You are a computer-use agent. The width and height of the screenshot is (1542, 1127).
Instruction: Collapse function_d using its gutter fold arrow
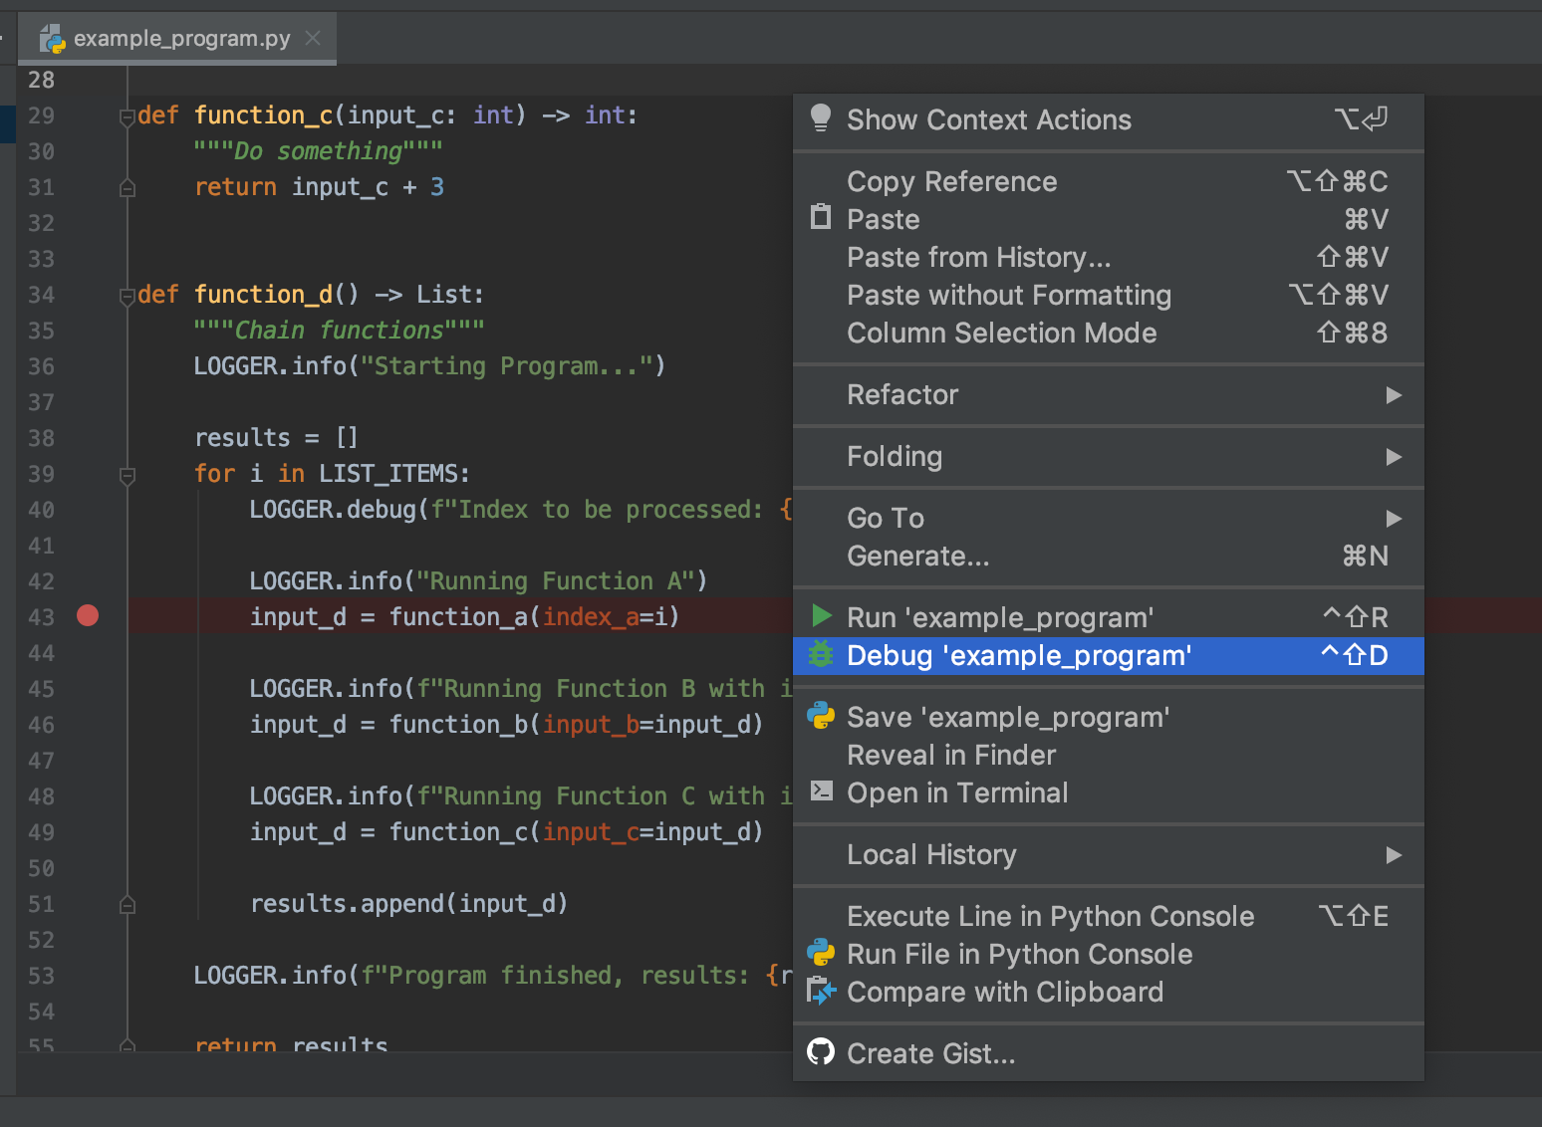127,294
